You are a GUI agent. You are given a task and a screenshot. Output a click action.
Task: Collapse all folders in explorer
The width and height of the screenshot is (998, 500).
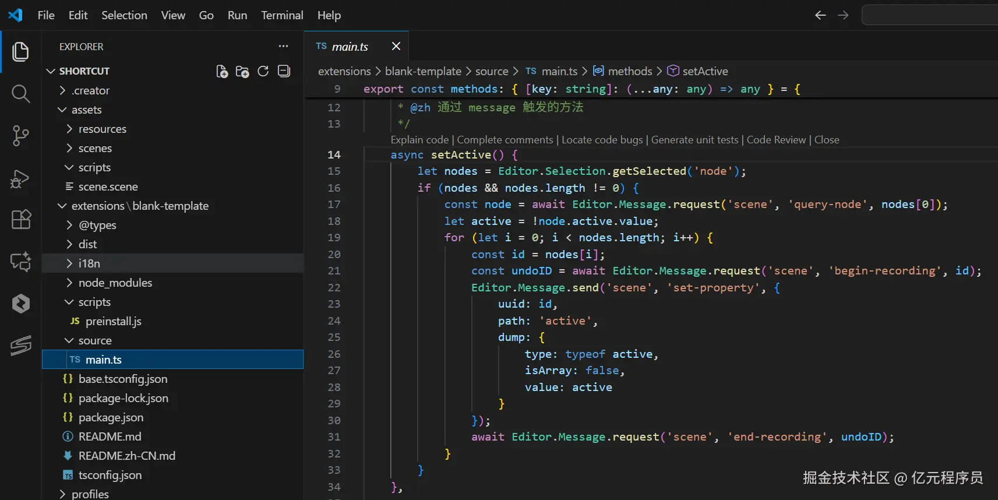[284, 71]
